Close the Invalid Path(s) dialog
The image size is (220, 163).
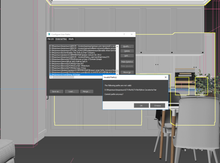[x=166, y=77]
